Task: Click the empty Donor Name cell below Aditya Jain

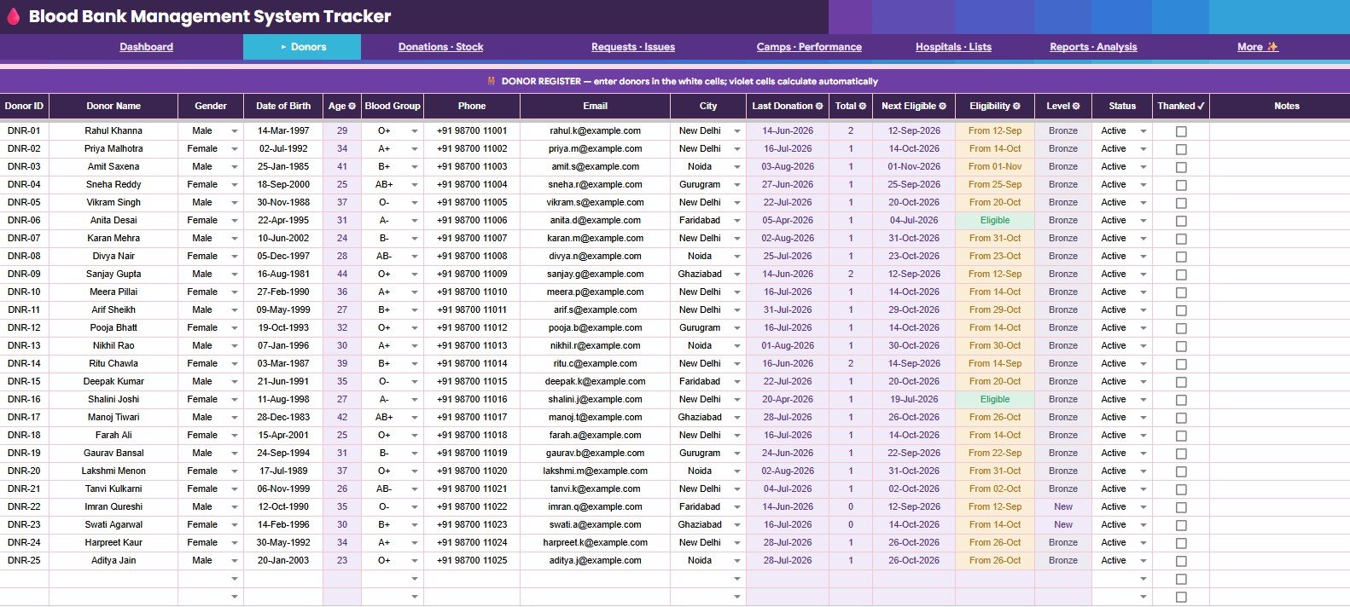Action: (113, 578)
